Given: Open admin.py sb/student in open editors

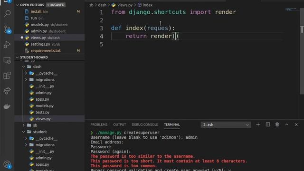Looking at the screenshot, I should click(x=49, y=31).
